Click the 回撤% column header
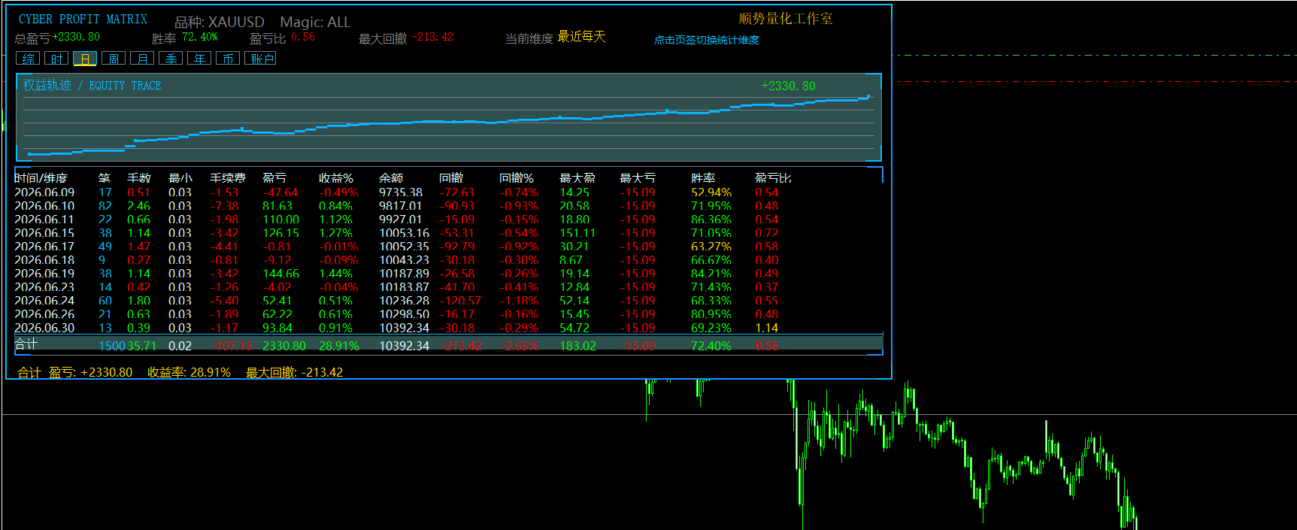Screen dimensions: 1297x530 point(517,178)
